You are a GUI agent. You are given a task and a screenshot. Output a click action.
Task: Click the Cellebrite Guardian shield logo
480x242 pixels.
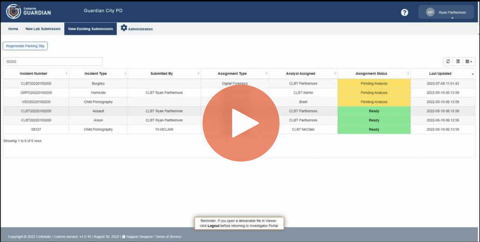[x=13, y=11]
